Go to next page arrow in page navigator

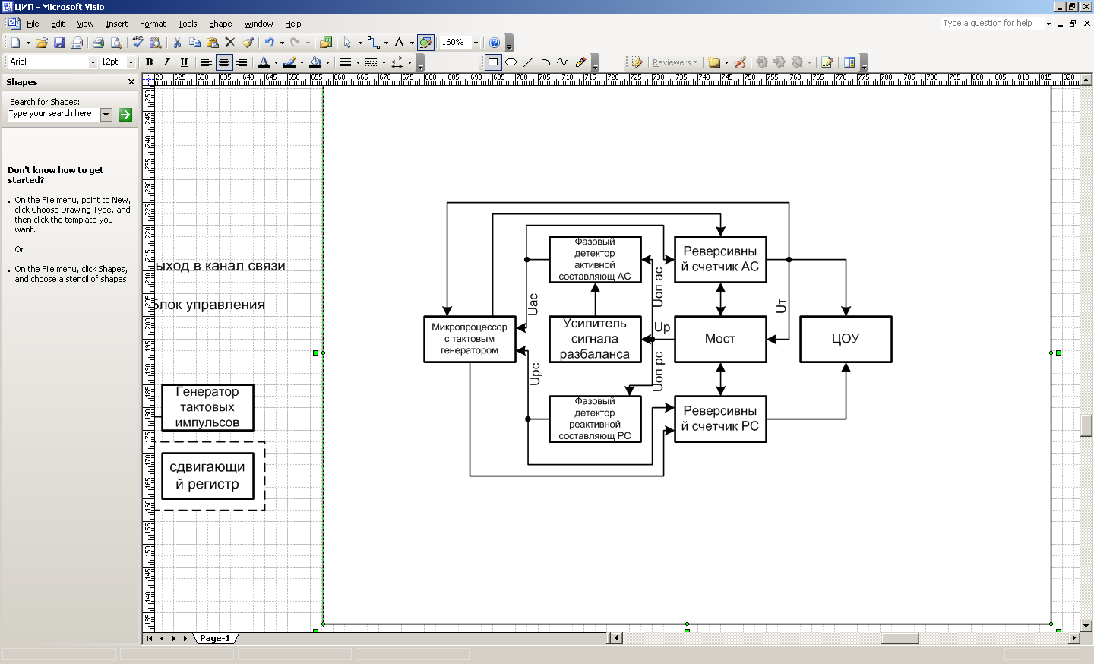pyautogui.click(x=174, y=638)
